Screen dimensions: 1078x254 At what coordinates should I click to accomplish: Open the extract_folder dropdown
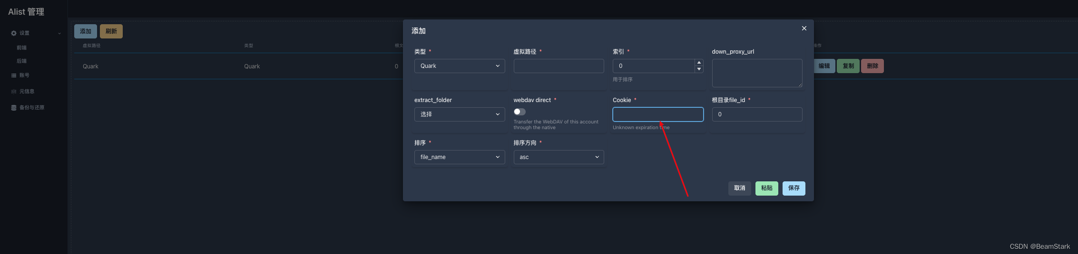[x=459, y=114]
